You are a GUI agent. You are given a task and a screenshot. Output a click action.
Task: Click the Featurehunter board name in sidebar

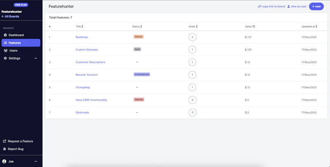12,12
